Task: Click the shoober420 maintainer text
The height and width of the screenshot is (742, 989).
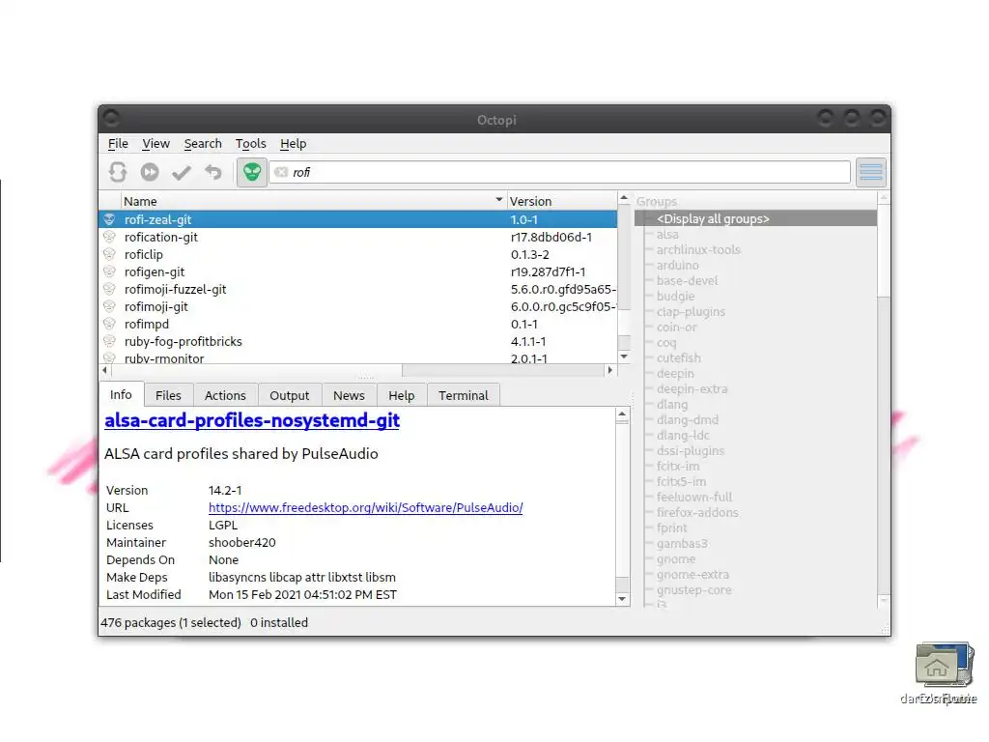Action: (242, 543)
